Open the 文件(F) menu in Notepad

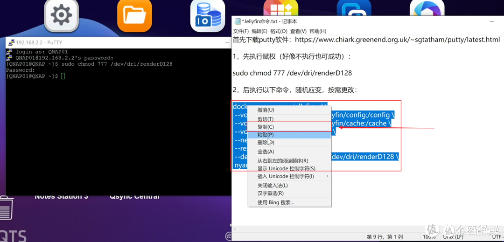241,31
